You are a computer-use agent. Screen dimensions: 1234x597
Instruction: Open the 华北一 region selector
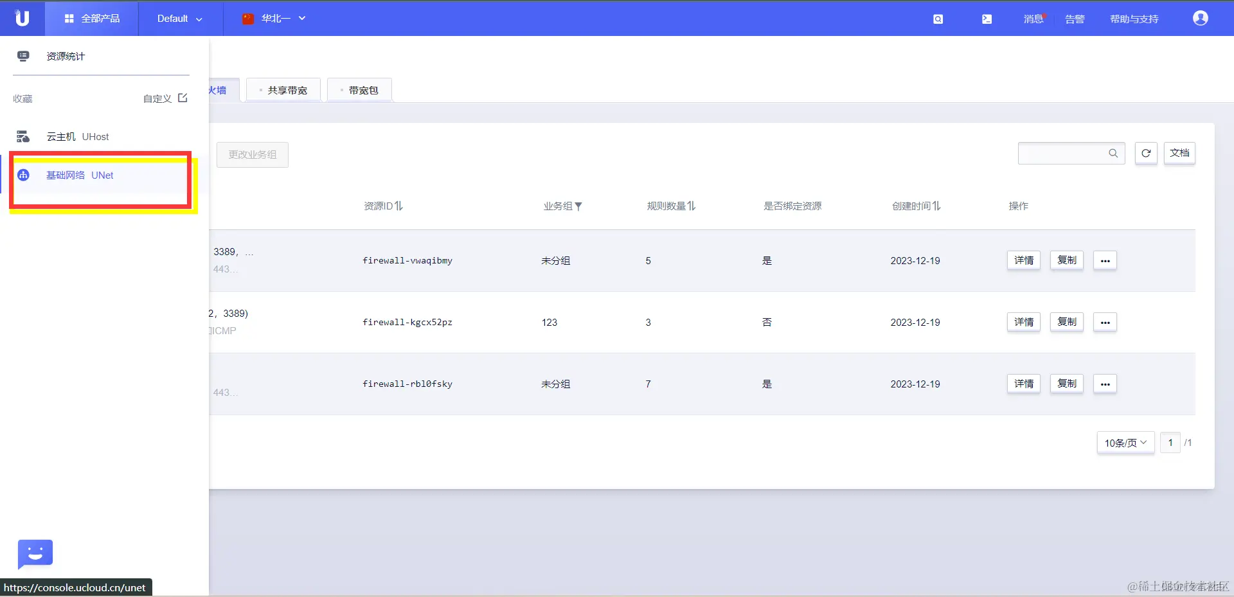274,19
